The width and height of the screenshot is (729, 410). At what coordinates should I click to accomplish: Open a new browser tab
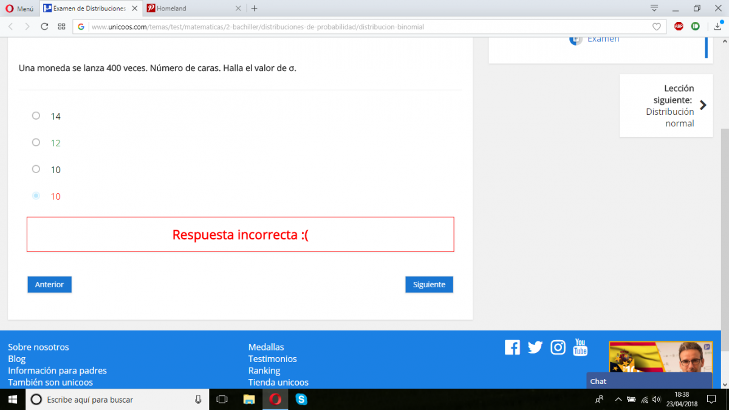pyautogui.click(x=254, y=9)
